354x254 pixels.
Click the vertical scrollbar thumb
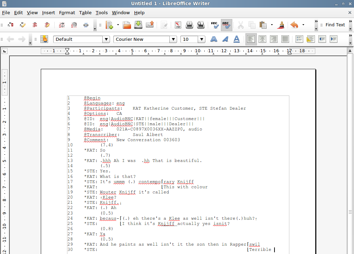pyautogui.click(x=350, y=212)
